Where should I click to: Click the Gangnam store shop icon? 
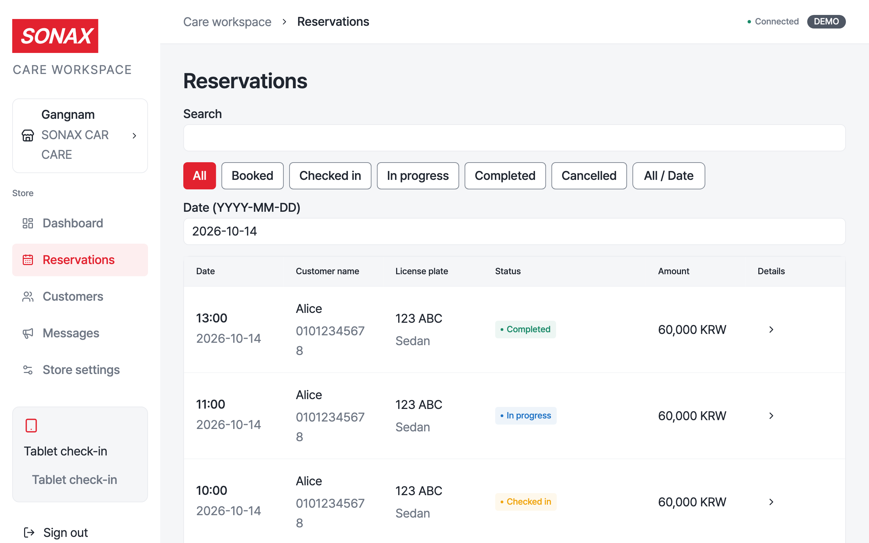click(27, 135)
